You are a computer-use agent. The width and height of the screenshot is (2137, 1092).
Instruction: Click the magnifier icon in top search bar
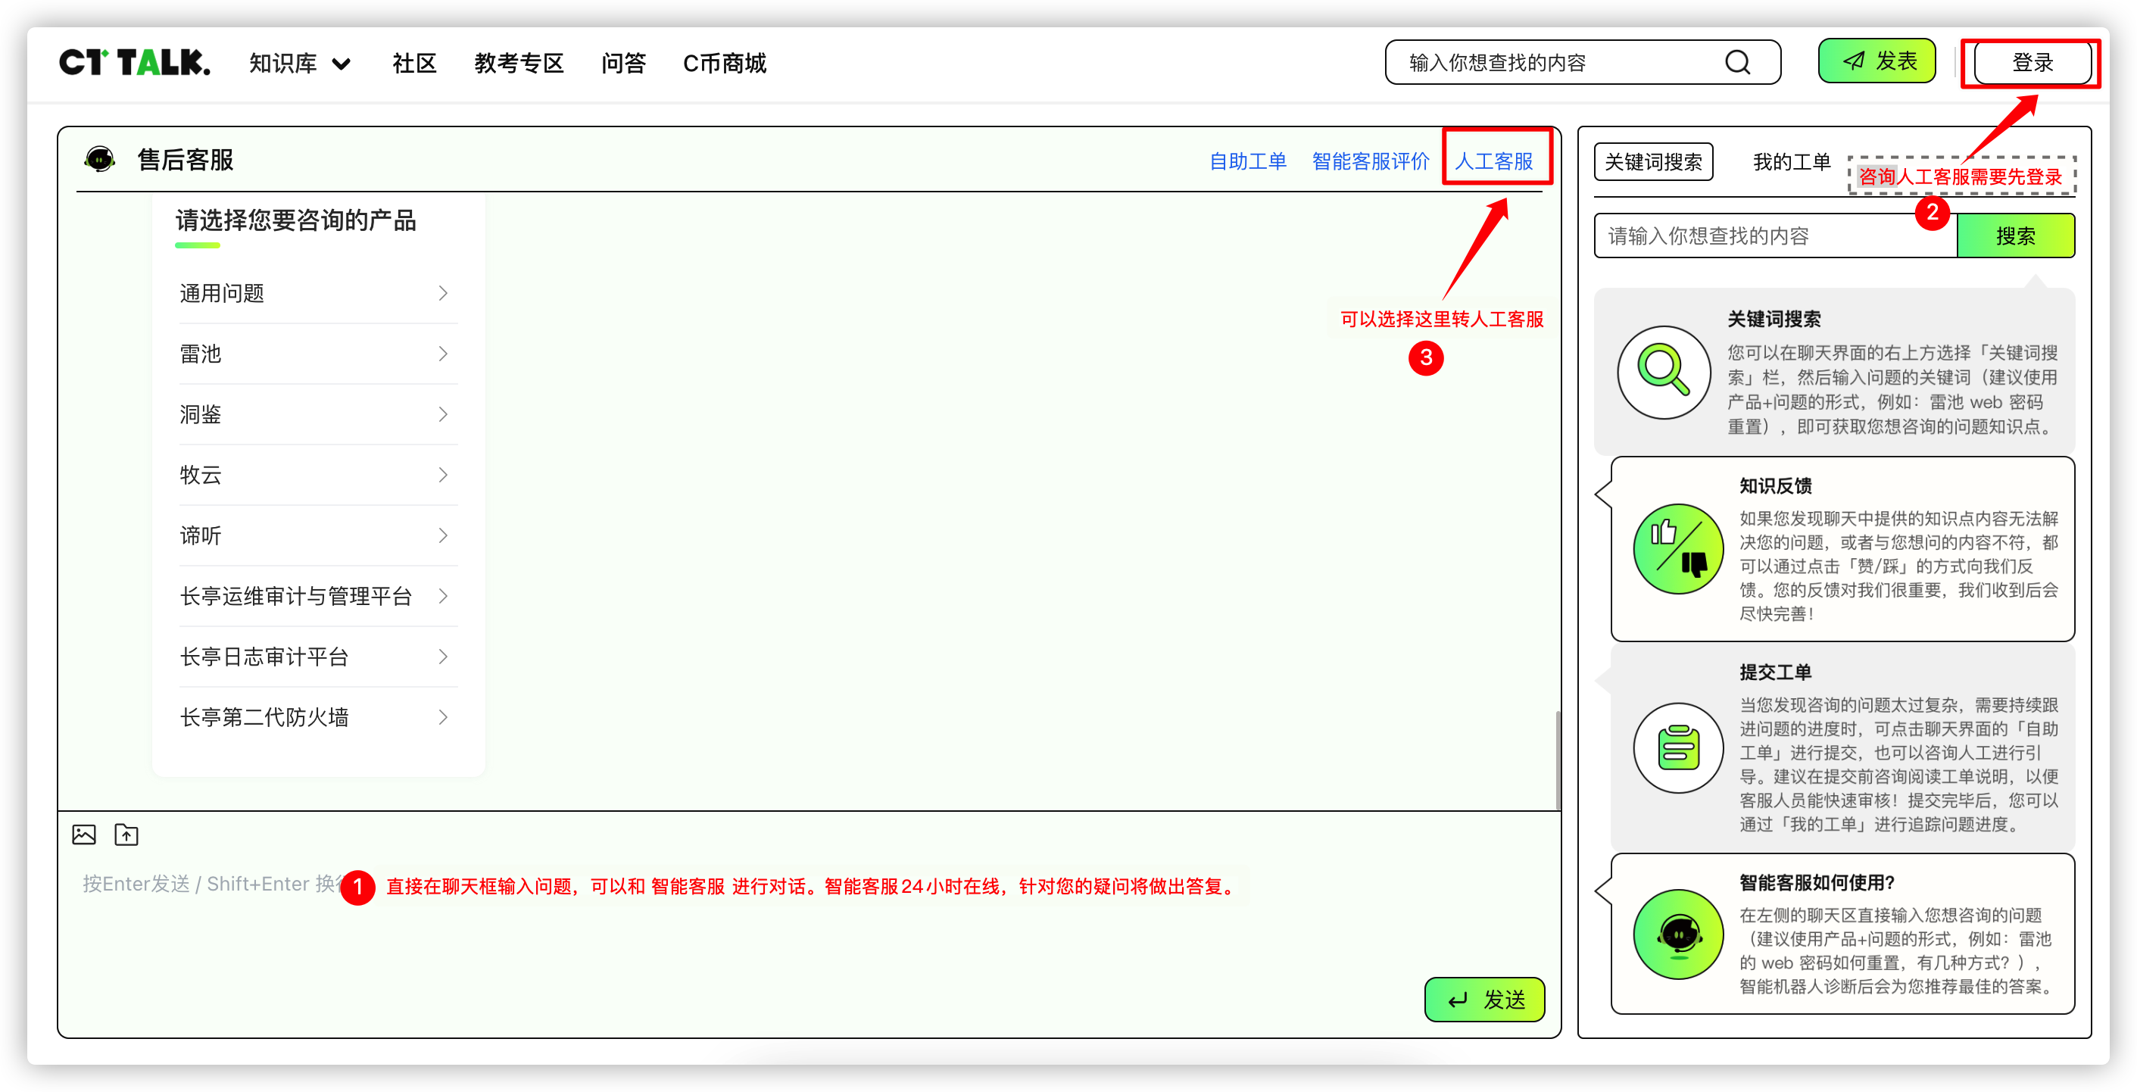[1738, 61]
